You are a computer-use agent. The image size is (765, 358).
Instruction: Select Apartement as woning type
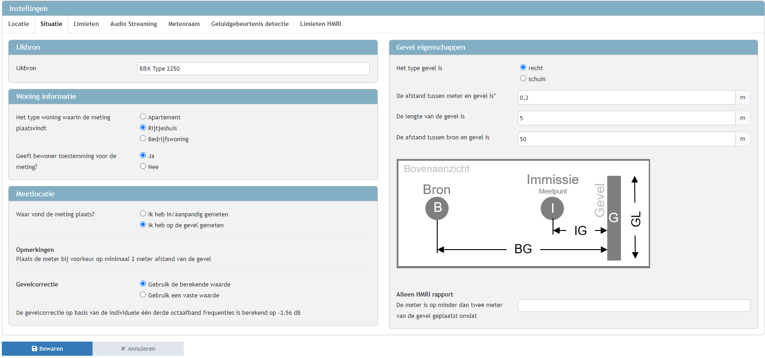pyautogui.click(x=143, y=117)
